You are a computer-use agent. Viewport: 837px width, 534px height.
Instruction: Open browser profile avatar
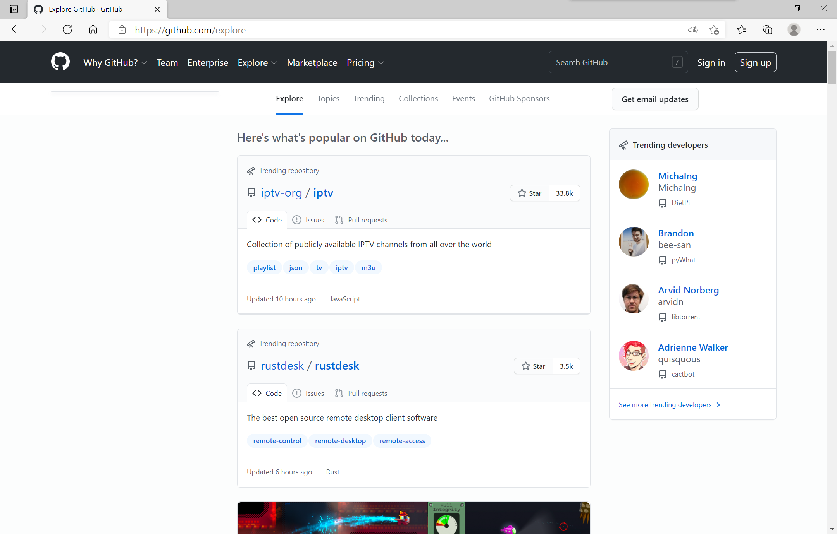tap(794, 30)
